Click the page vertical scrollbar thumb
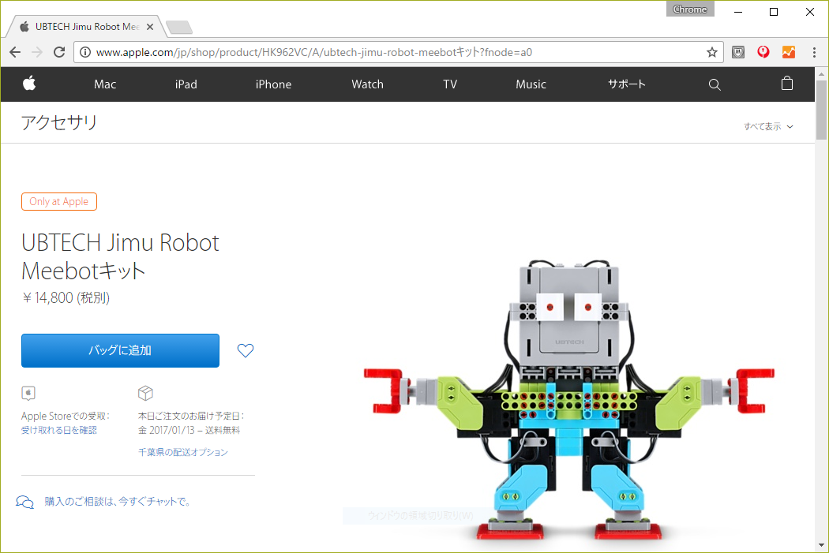The height and width of the screenshot is (553, 829). tap(821, 110)
